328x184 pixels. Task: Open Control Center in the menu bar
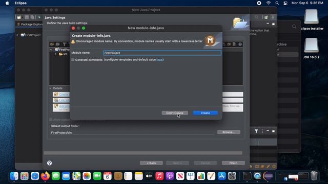pyautogui.click(x=285, y=3)
